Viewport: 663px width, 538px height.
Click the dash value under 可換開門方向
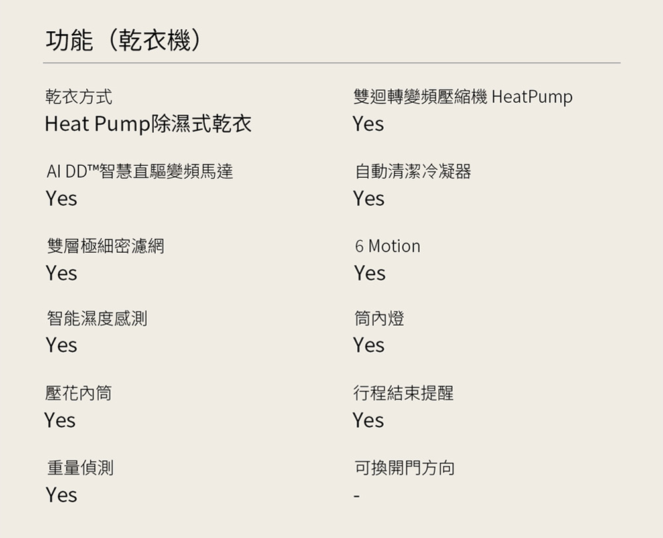coord(357,496)
